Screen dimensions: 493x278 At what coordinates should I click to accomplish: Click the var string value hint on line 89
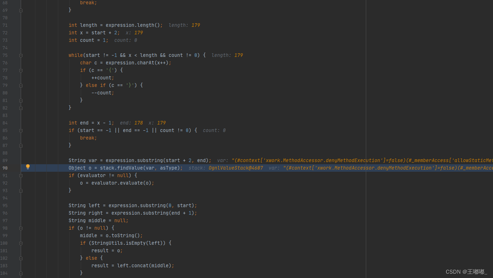(362, 161)
